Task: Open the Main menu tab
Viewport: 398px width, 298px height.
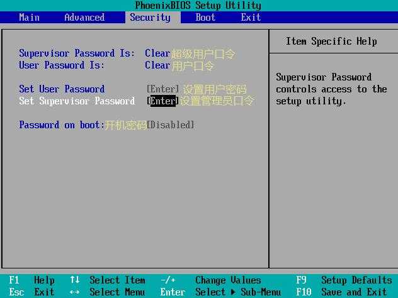Action: [29, 18]
